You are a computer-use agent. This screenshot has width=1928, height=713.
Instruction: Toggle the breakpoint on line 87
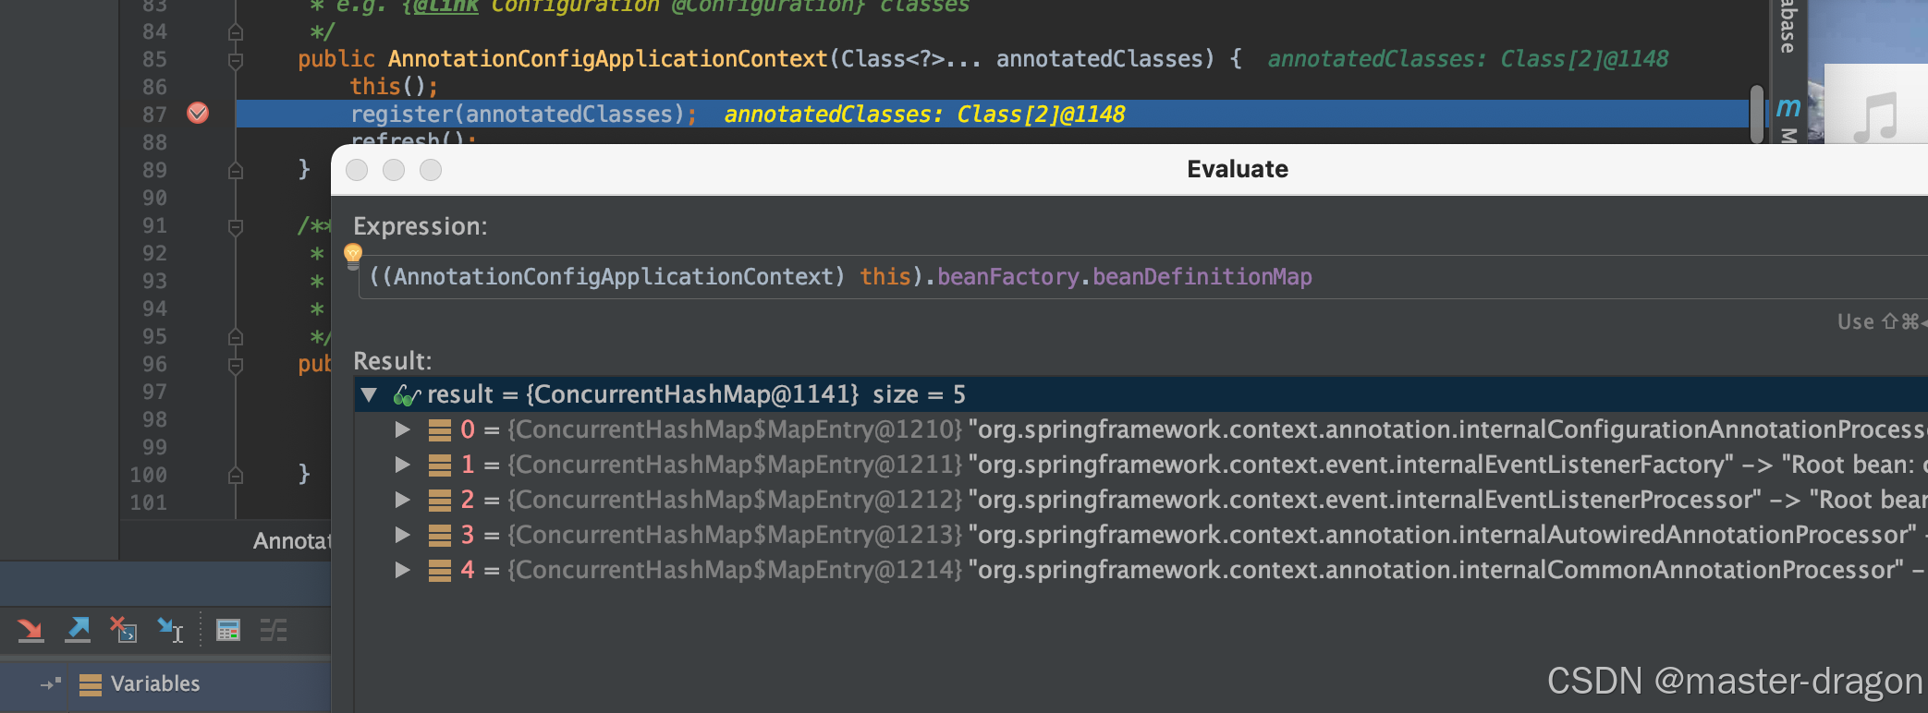pyautogui.click(x=198, y=114)
